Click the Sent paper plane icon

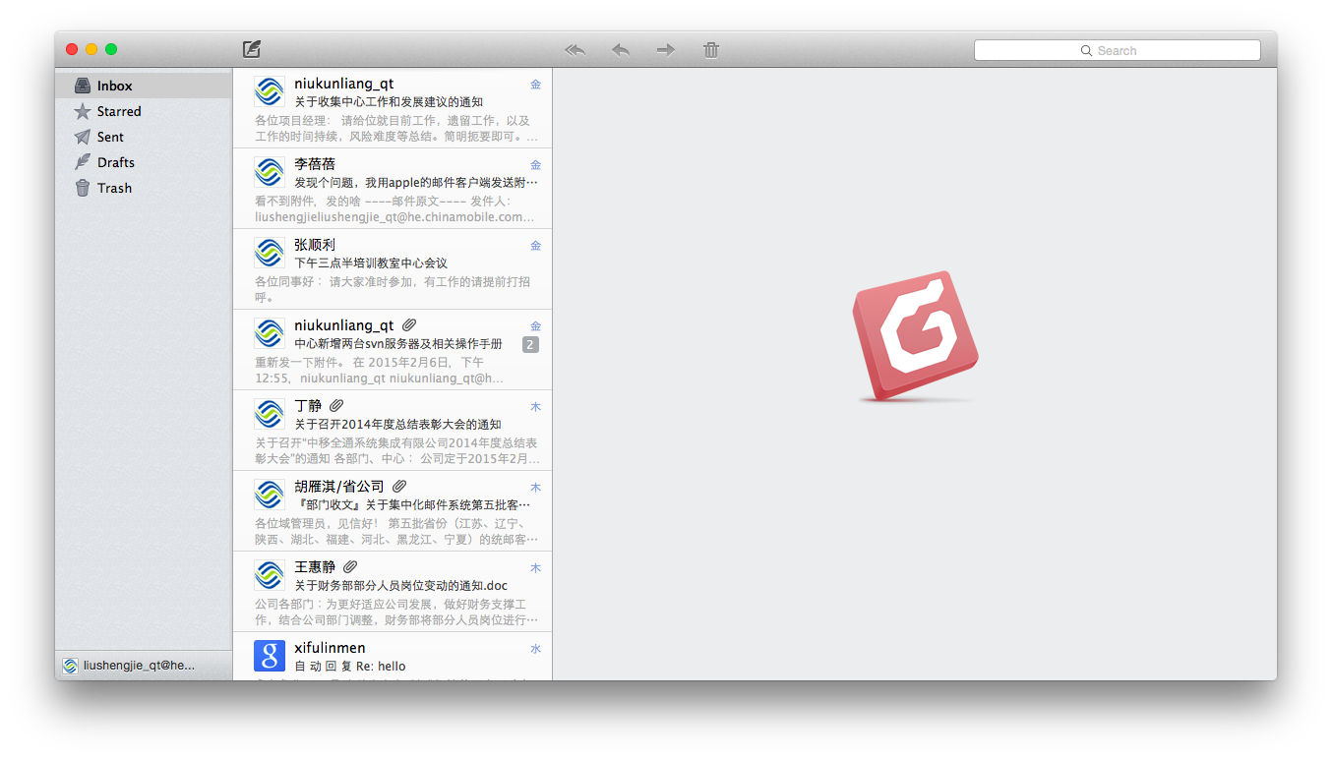[83, 137]
